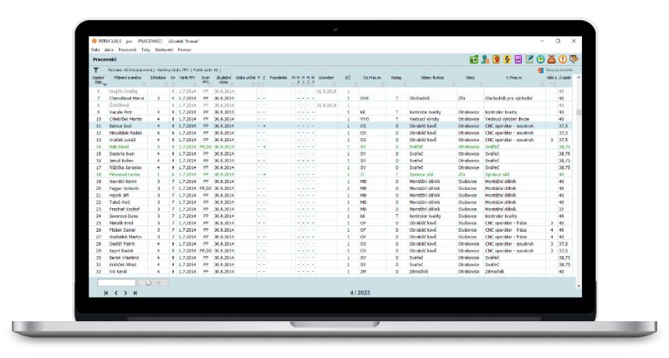669x358 pixels.
Task: Click the green ID card icon
Action: [x=473, y=59]
